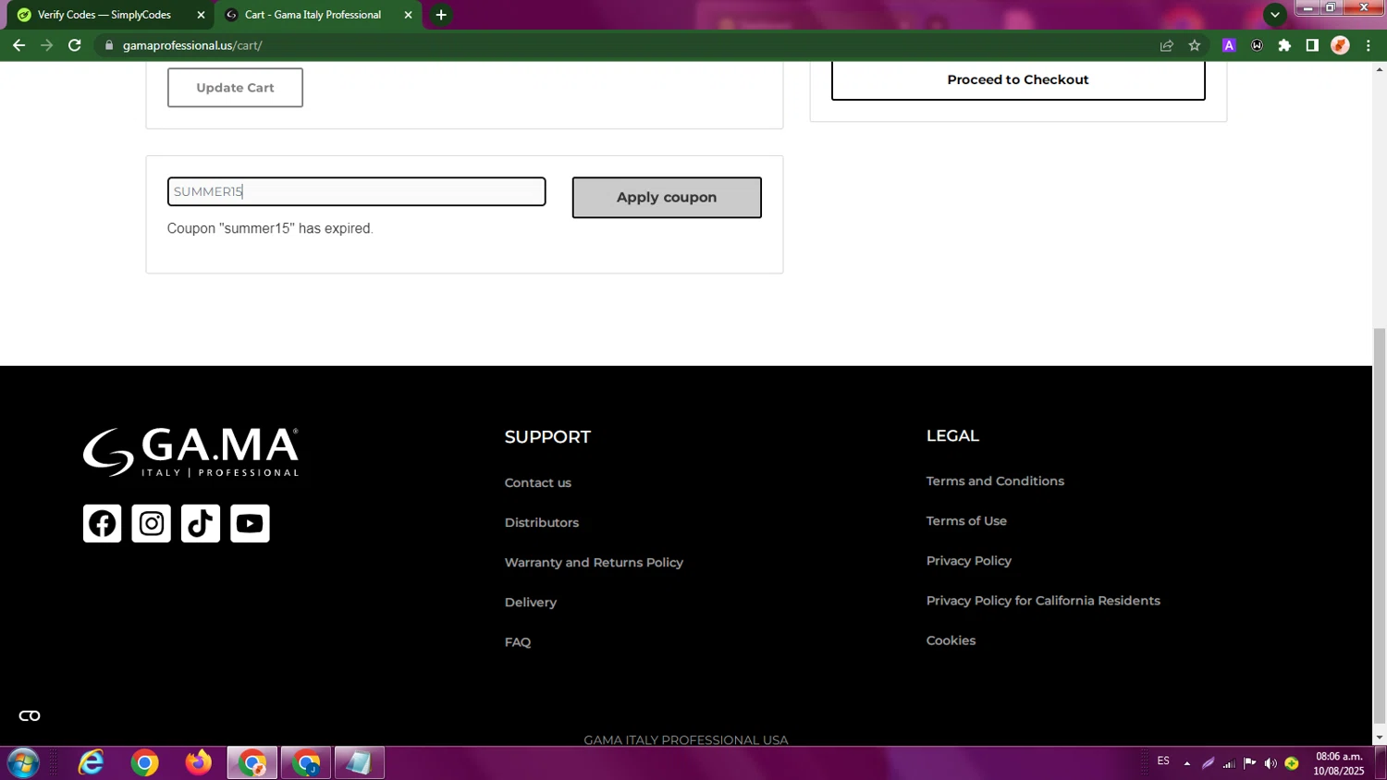Close the Cart - Gama Italy Professional tab
The height and width of the screenshot is (780, 1387).
coord(408,15)
